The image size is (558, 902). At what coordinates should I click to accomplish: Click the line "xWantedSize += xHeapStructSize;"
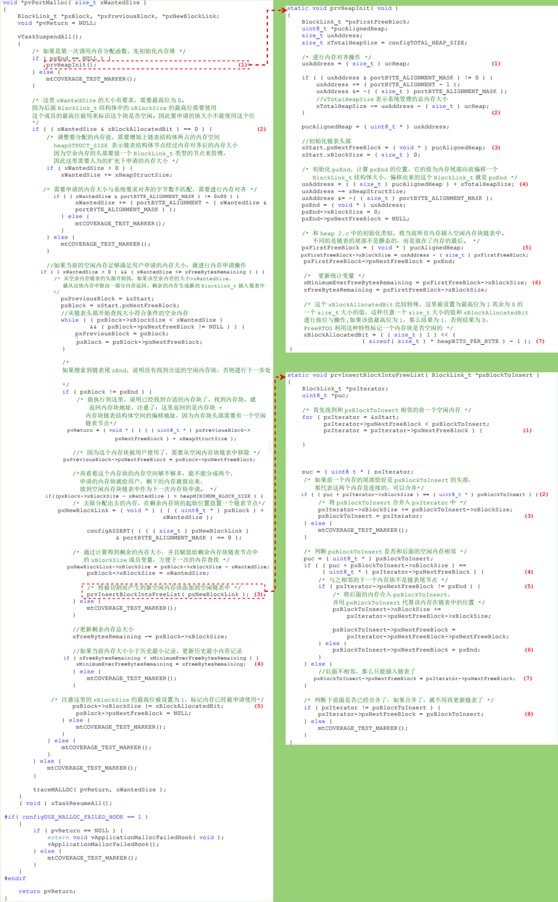click(x=116, y=175)
